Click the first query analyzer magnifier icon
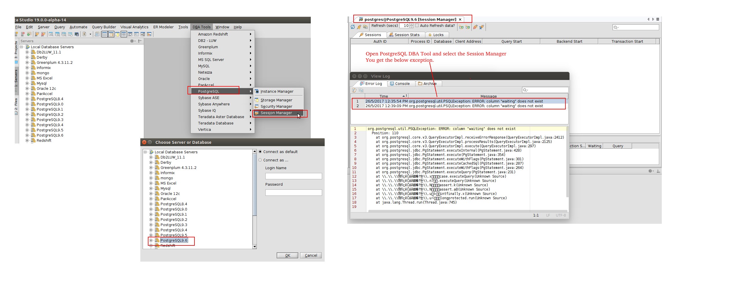 [x=51, y=34]
